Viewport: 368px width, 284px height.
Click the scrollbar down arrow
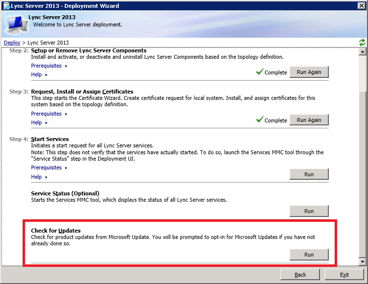coord(363,261)
